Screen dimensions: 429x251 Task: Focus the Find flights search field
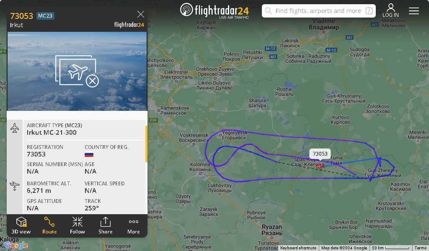pyautogui.click(x=318, y=11)
